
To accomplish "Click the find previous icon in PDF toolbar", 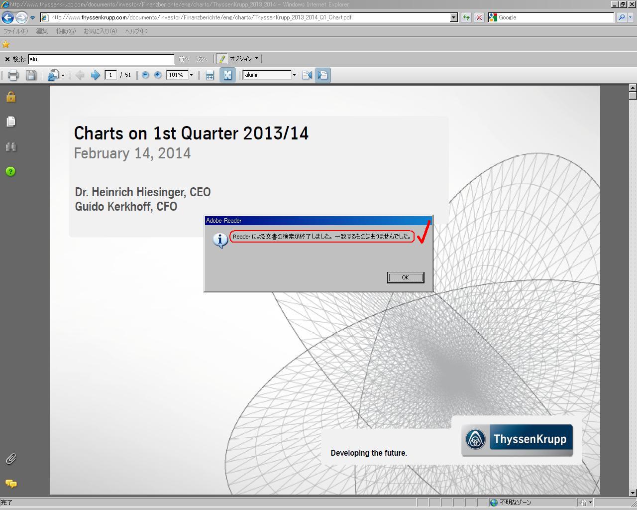I will click(x=307, y=75).
